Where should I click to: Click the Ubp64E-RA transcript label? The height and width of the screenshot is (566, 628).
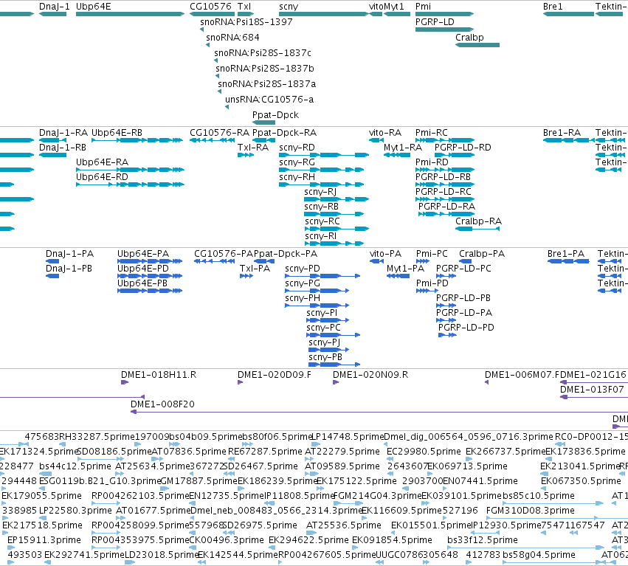pos(102,162)
